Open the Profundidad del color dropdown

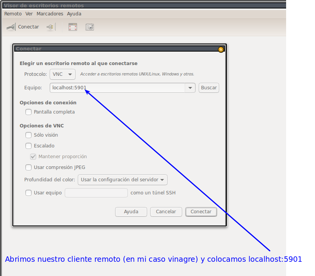(x=122, y=180)
